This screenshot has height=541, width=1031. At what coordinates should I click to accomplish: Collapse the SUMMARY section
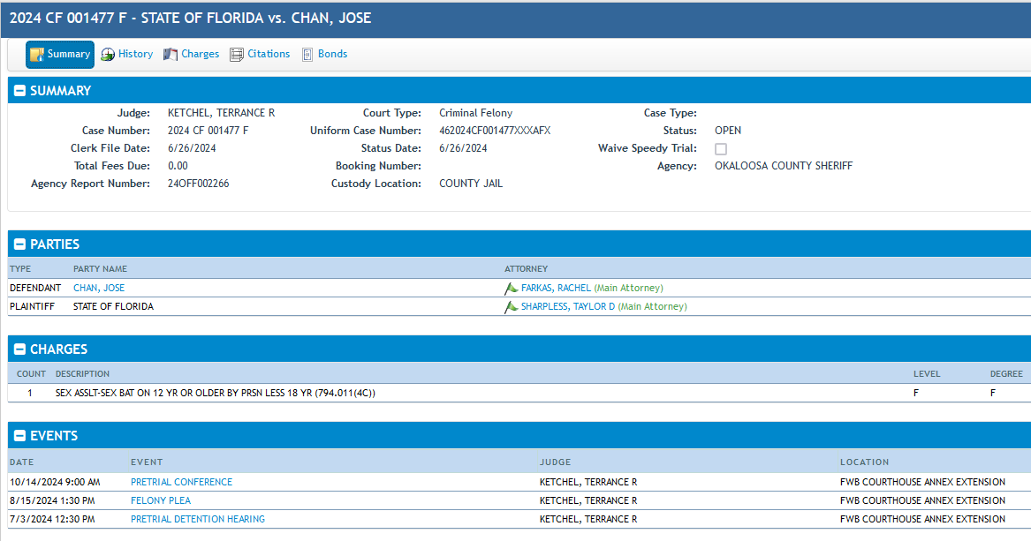19,91
